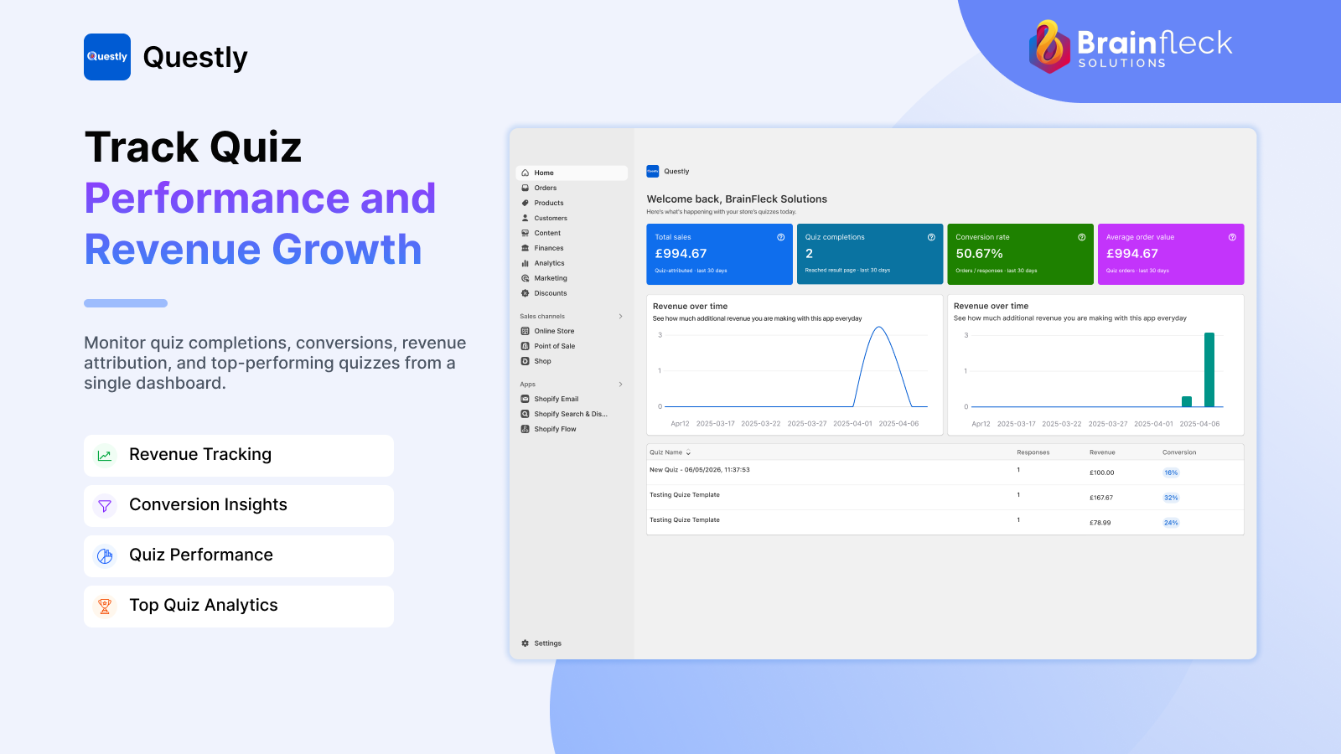Click the Shop channel icon

526,361
